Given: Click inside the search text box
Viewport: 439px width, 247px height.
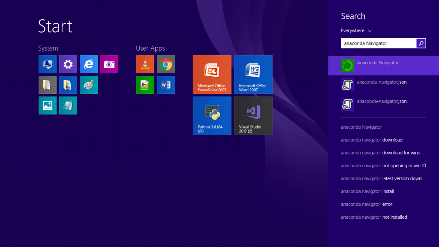Looking at the screenshot, I should [378, 43].
